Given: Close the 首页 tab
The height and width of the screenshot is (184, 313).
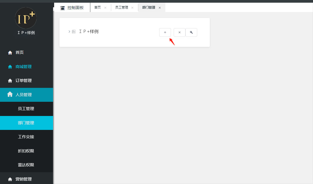Looking at the screenshot, I should [x=105, y=8].
